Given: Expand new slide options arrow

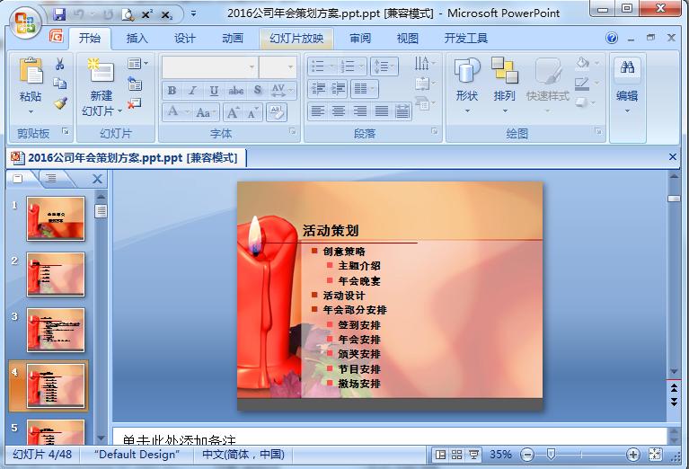Looking at the screenshot, I should [120, 111].
